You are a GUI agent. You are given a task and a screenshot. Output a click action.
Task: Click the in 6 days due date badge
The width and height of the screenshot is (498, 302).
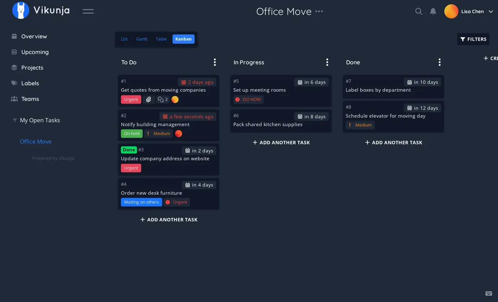tap(312, 82)
